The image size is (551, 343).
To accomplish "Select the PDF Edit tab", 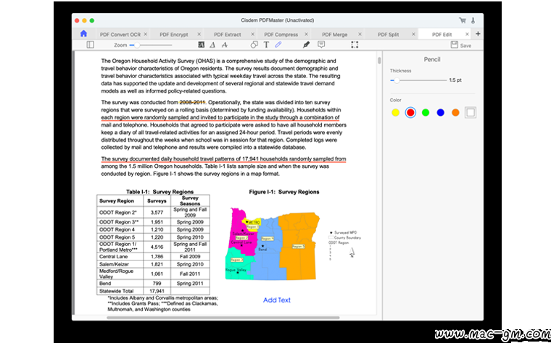I will tap(442, 34).
